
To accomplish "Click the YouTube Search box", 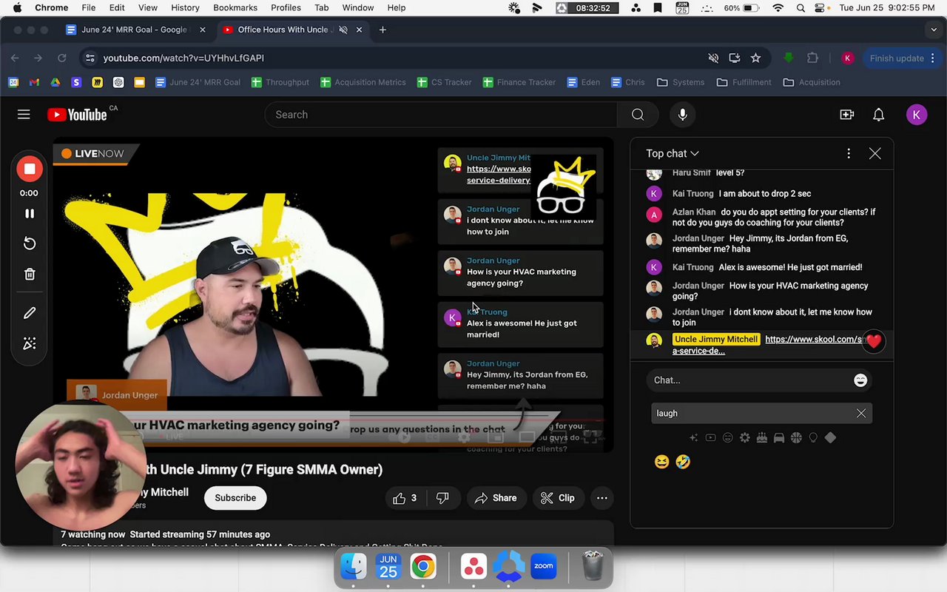I will point(441,115).
